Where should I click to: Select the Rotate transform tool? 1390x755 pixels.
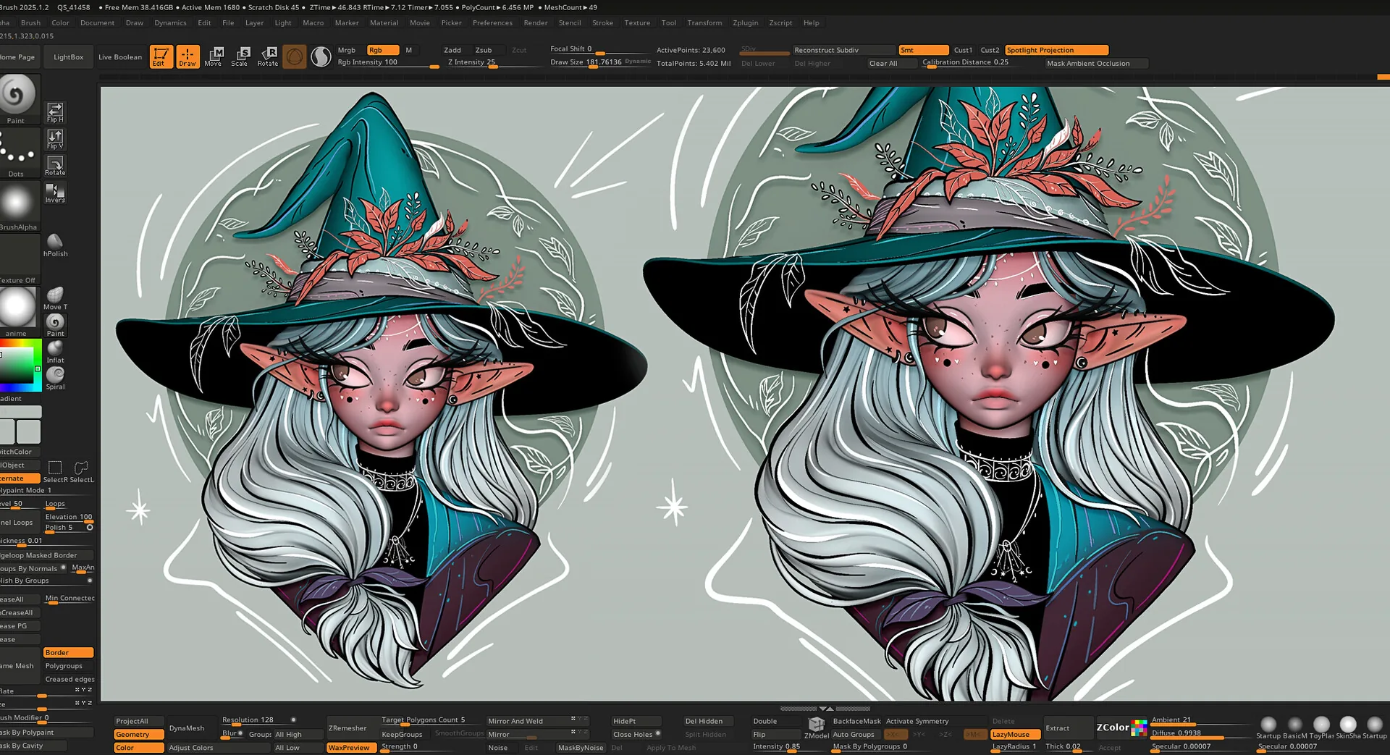point(268,56)
